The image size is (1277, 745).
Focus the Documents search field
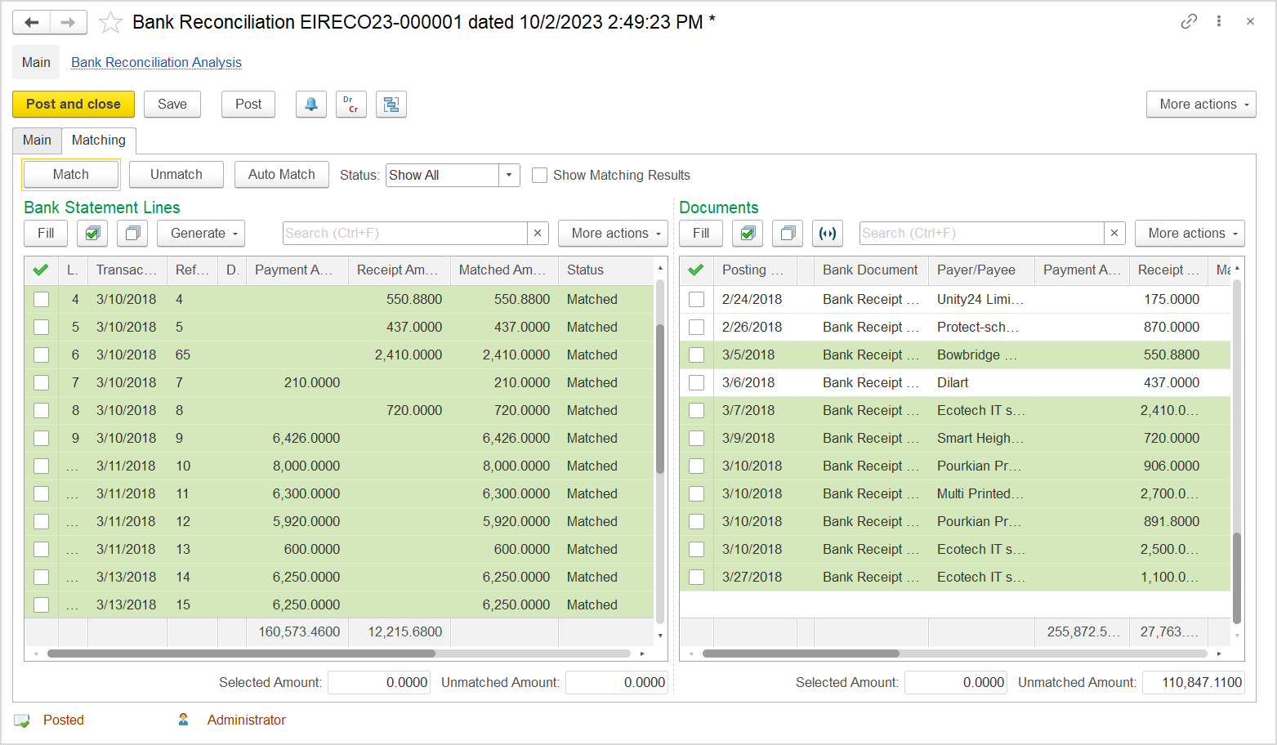[x=982, y=234]
